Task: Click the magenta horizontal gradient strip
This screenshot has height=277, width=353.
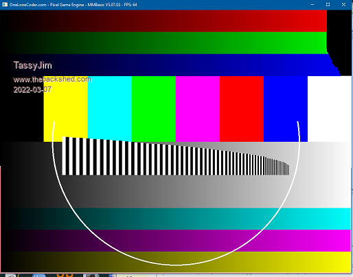Action: click(176, 241)
